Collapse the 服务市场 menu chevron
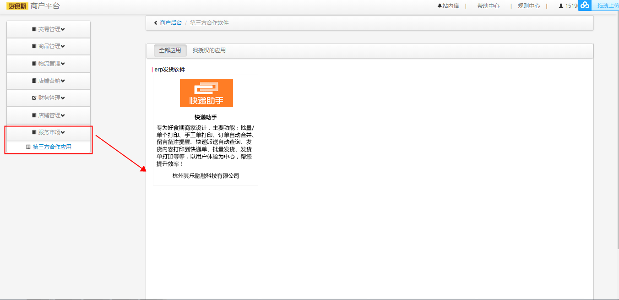 point(63,132)
